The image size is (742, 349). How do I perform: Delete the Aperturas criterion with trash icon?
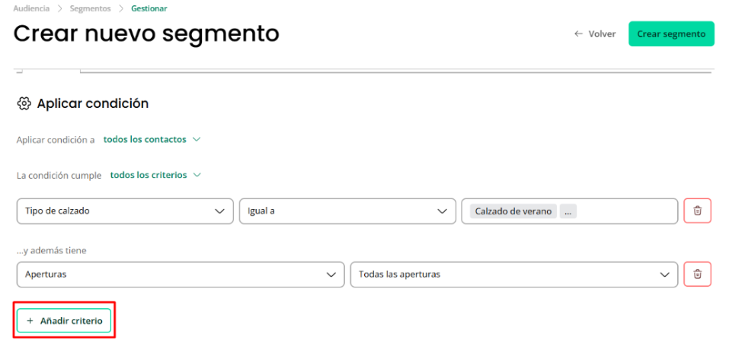pos(698,274)
